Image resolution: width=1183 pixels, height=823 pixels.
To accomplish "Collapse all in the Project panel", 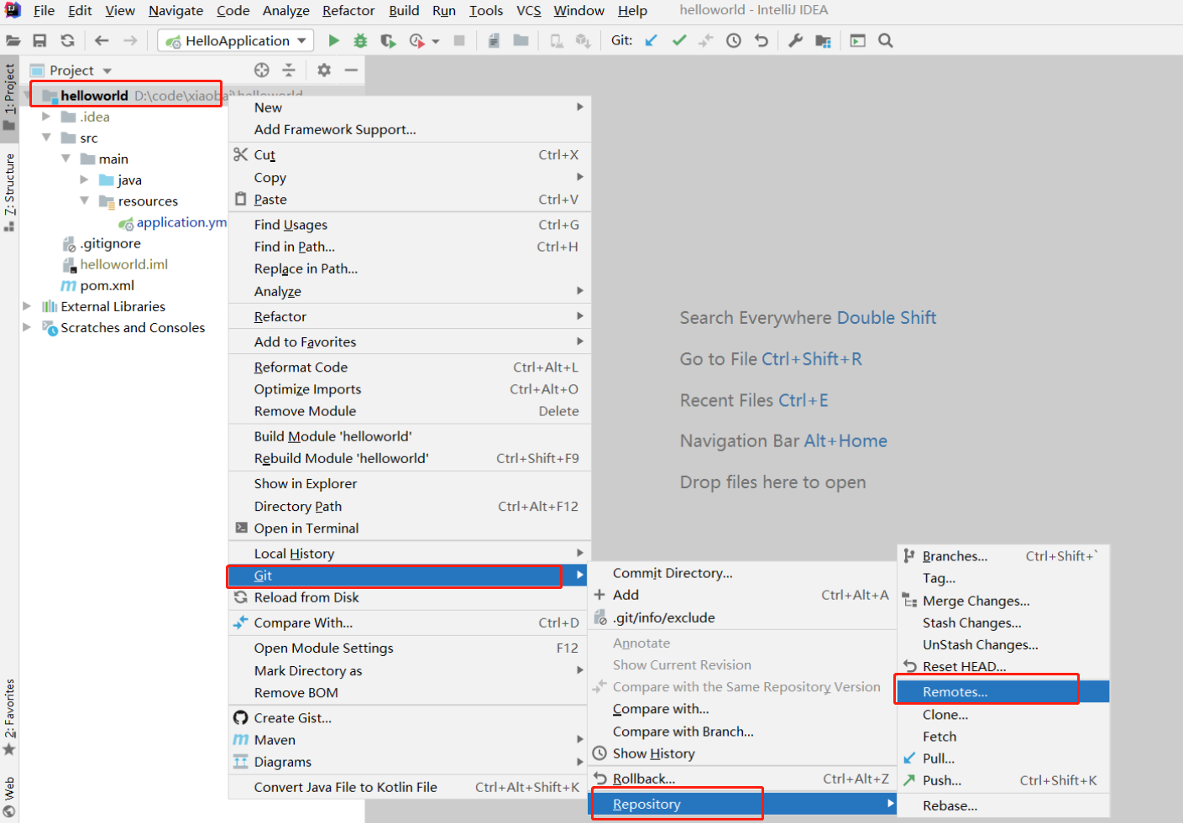I will coord(289,70).
